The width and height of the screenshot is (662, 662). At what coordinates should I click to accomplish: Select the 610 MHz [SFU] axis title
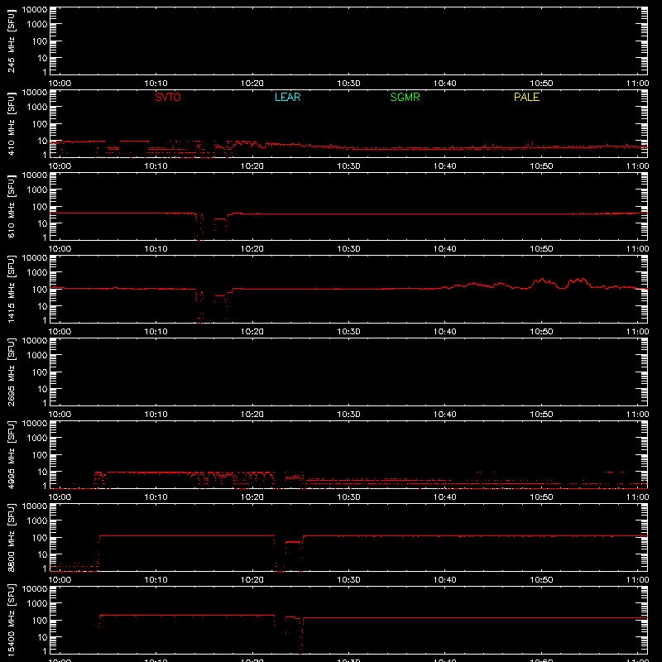[x=11, y=206]
